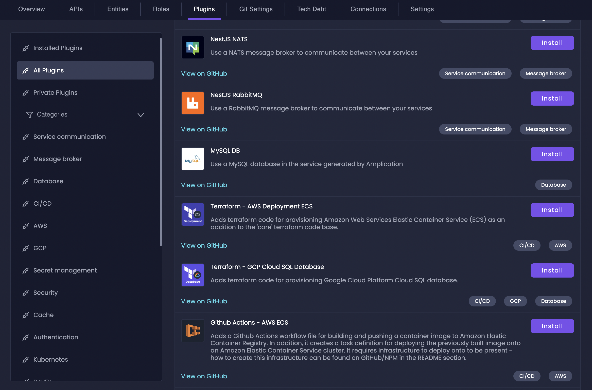Click the MySQL DB plugin logo

pos(193,159)
